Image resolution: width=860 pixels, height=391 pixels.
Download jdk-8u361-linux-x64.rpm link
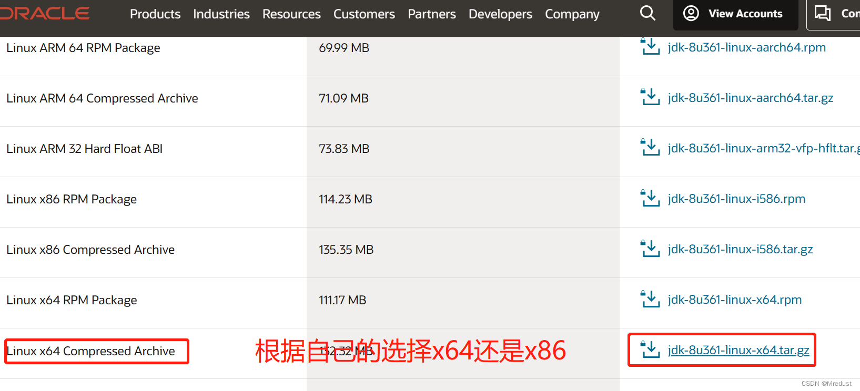735,300
